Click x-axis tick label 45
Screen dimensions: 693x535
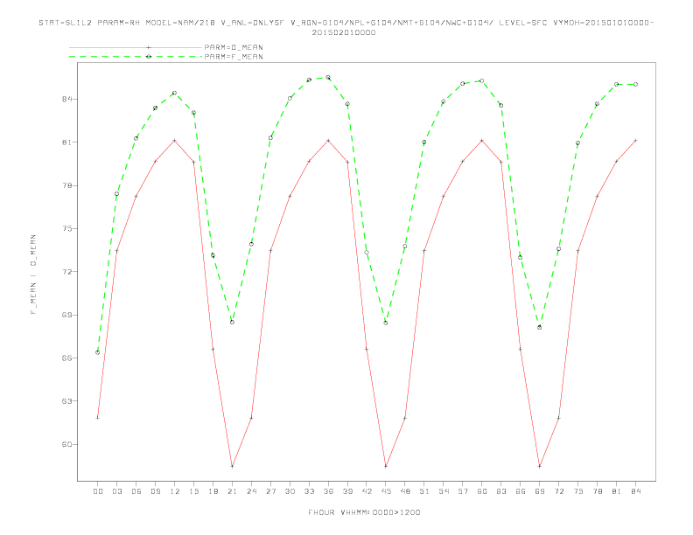pos(386,491)
